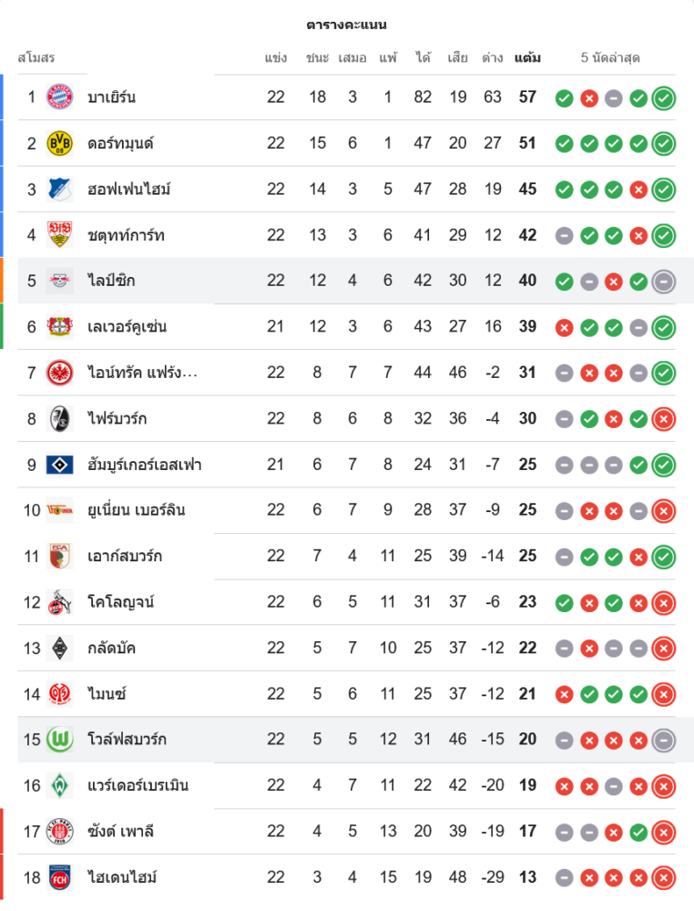Click Bayern's only red loss result icon

pyautogui.click(x=589, y=97)
